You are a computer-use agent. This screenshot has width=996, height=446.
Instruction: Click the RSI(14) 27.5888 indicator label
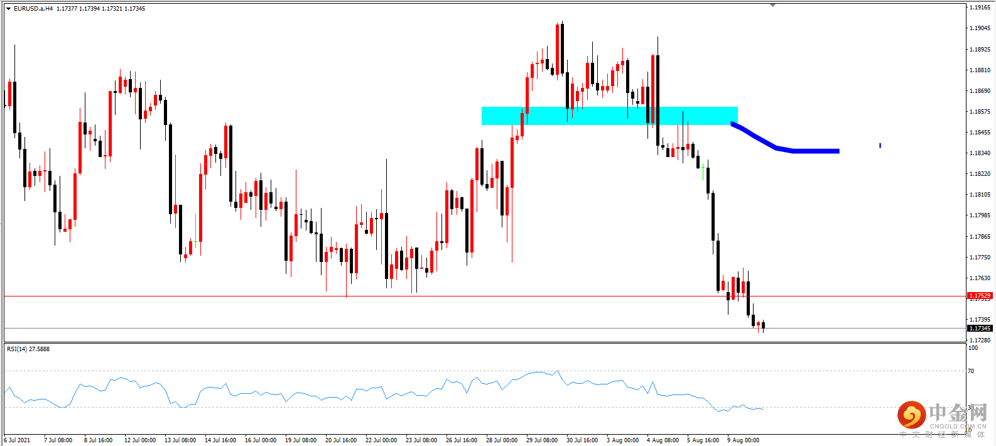[28, 349]
